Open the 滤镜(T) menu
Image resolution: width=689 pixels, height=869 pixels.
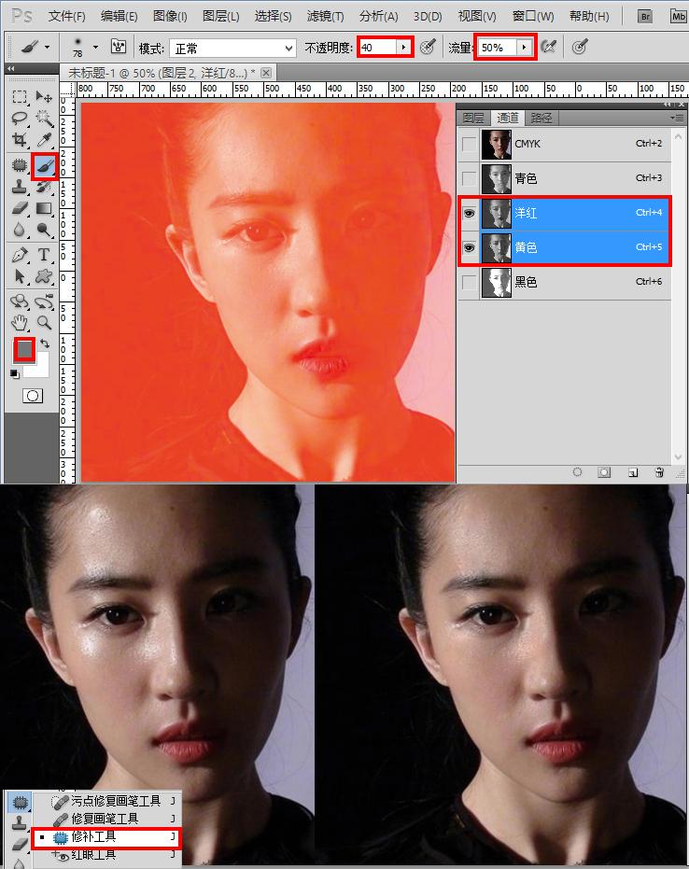tap(325, 17)
